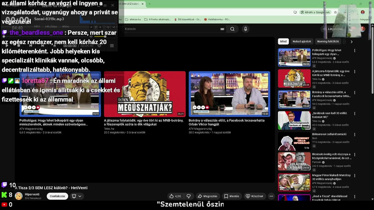Viewport: 374px width, 210px height.
Task: Open the 'Halállabirintus' bookmark
Action: point(217,20)
